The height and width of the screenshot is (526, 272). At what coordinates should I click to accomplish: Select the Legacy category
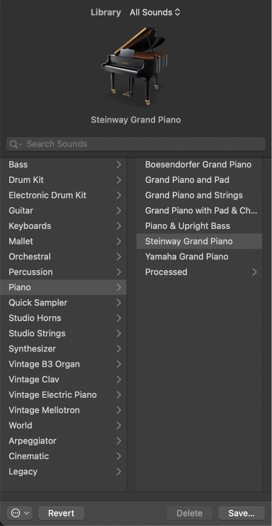[63, 472]
